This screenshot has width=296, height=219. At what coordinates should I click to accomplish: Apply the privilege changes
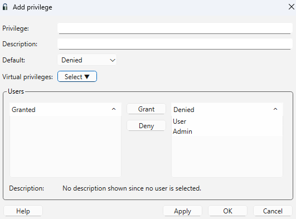[x=182, y=211]
